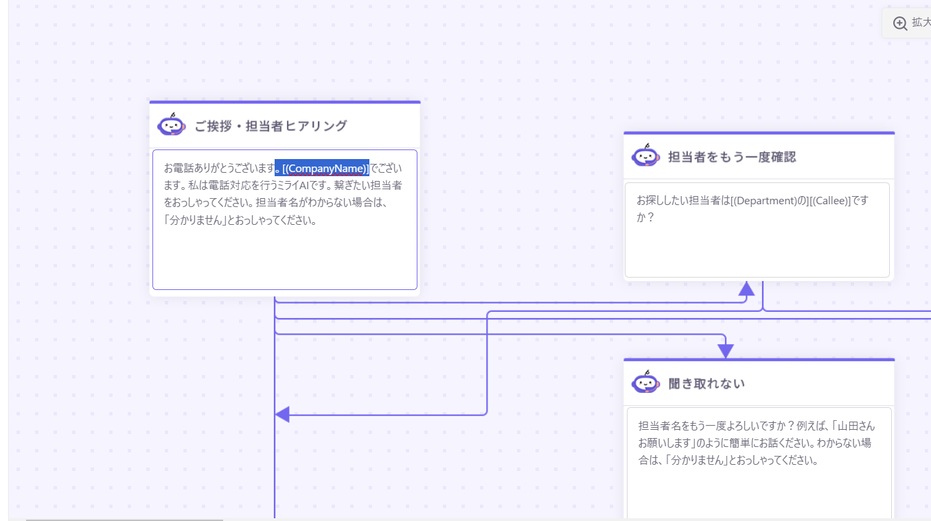Click the highlighted [(CompanyName)] variable
Viewport: 931px width, 521px height.
coord(324,168)
